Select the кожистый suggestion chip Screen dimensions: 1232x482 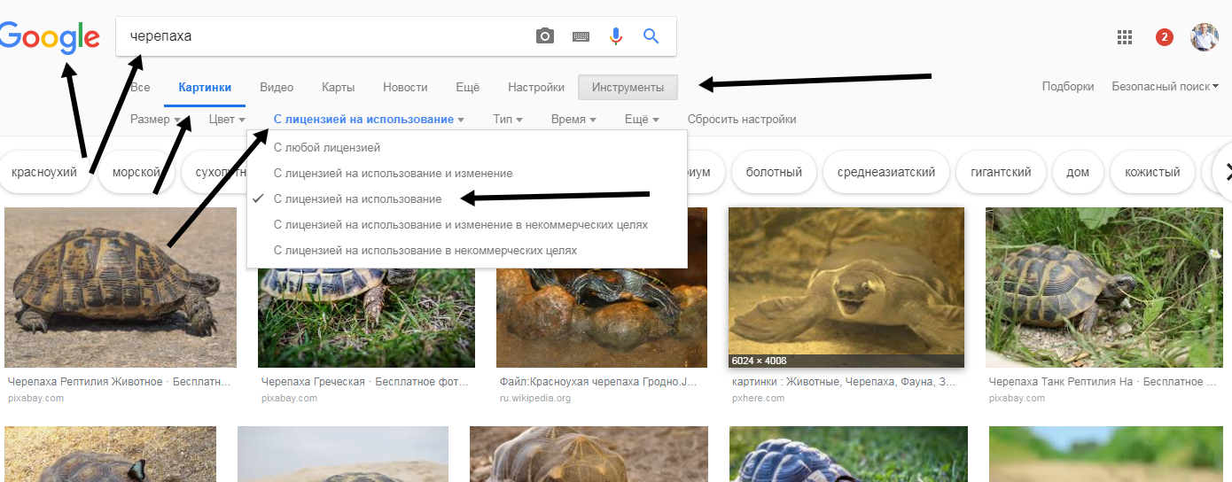pyautogui.click(x=1152, y=172)
